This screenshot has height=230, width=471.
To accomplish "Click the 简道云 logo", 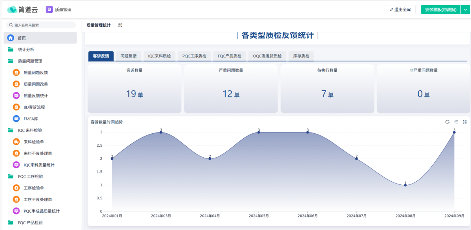I will tap(23, 9).
